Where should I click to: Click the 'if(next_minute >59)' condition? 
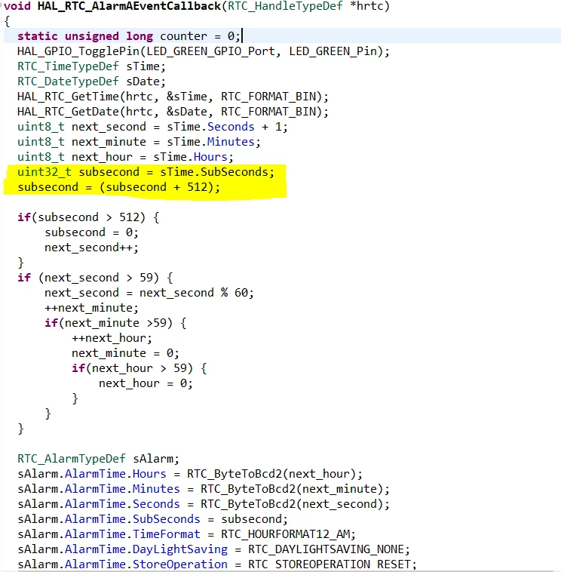[x=115, y=323]
